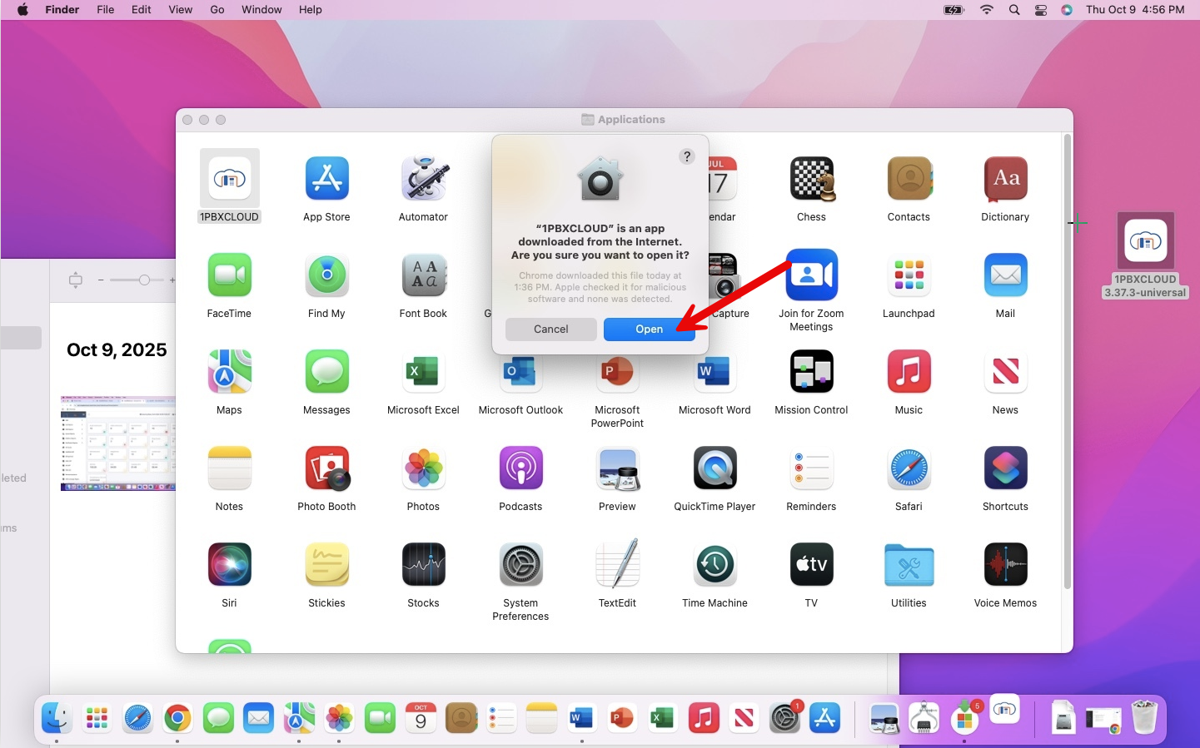Click the Open button in the dialog
The width and height of the screenshot is (1200, 748).
point(649,329)
